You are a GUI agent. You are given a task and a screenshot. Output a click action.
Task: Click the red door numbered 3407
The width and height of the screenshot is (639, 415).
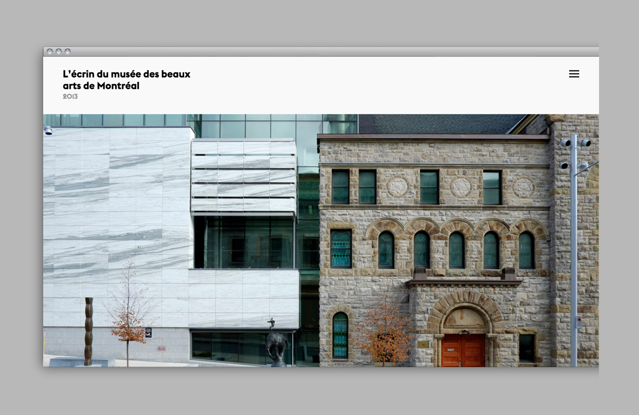pyautogui.click(x=463, y=350)
